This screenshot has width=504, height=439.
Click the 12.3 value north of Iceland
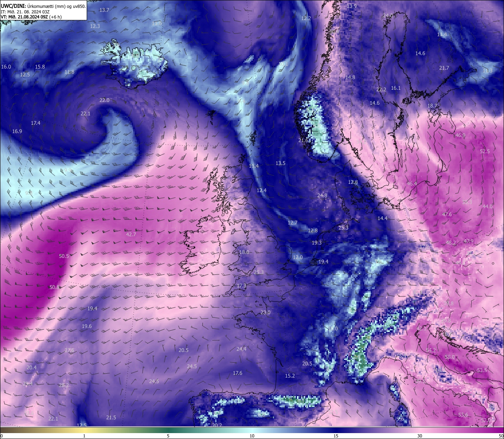(95, 26)
